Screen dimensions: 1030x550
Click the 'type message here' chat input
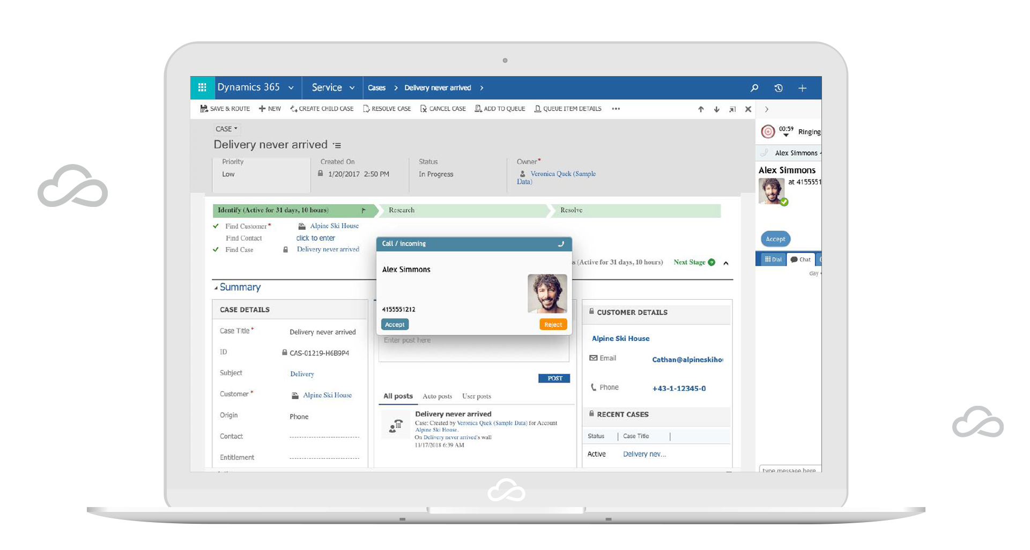(x=790, y=470)
